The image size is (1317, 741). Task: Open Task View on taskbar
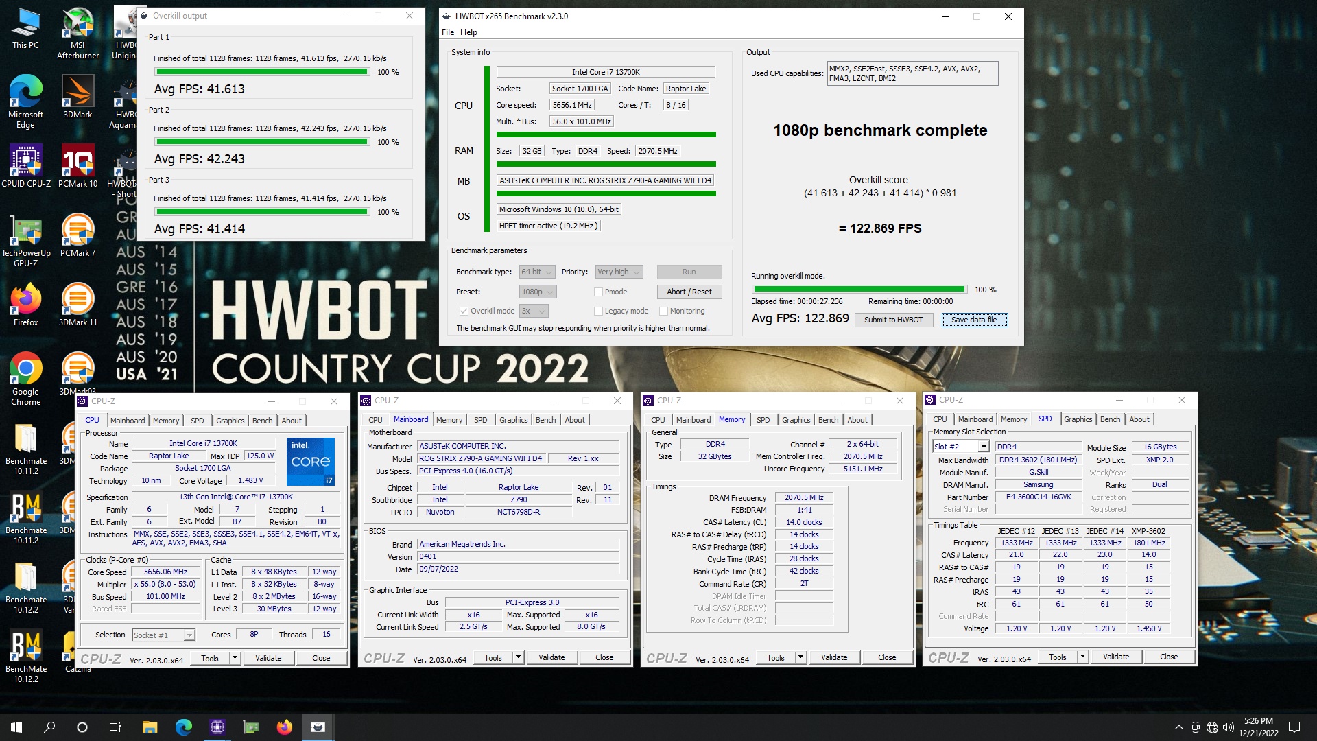(x=115, y=727)
